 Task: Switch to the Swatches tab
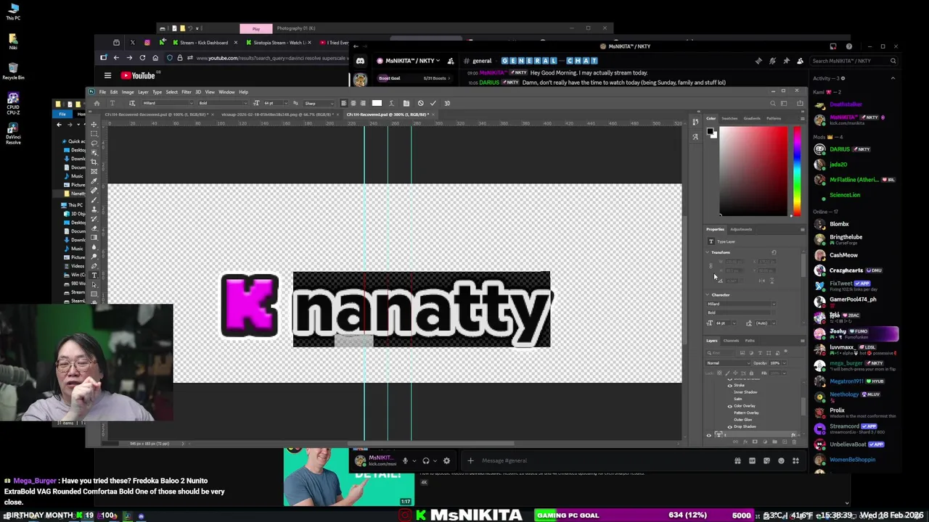click(x=729, y=118)
